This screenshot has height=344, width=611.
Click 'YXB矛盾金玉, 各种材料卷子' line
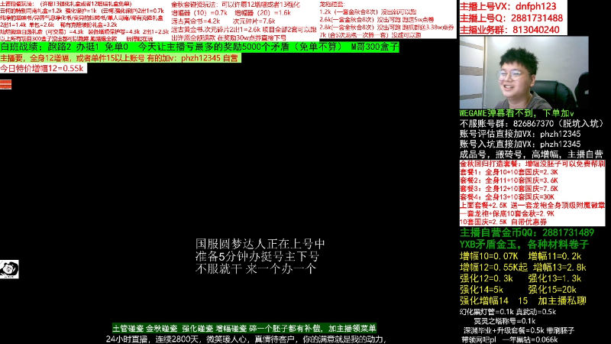coord(525,245)
